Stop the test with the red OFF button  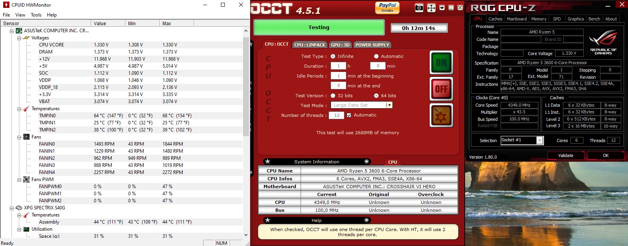441,89
